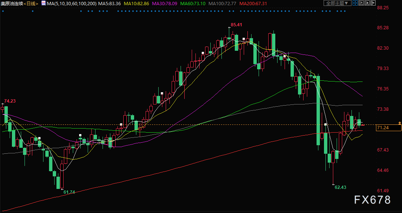Click the 62.43 low price marker

click(340, 187)
